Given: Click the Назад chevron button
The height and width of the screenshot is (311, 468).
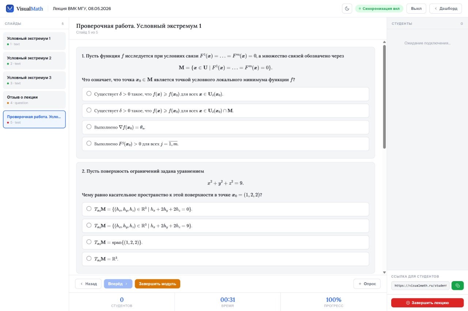Looking at the screenshot, I should 88,284.
